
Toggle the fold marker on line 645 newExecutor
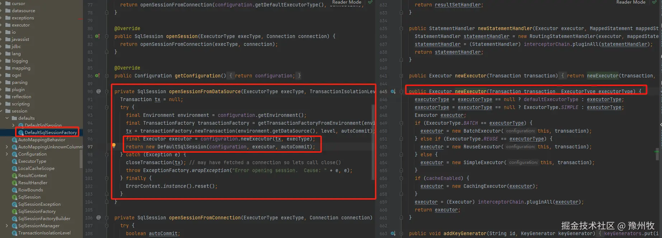401,91
